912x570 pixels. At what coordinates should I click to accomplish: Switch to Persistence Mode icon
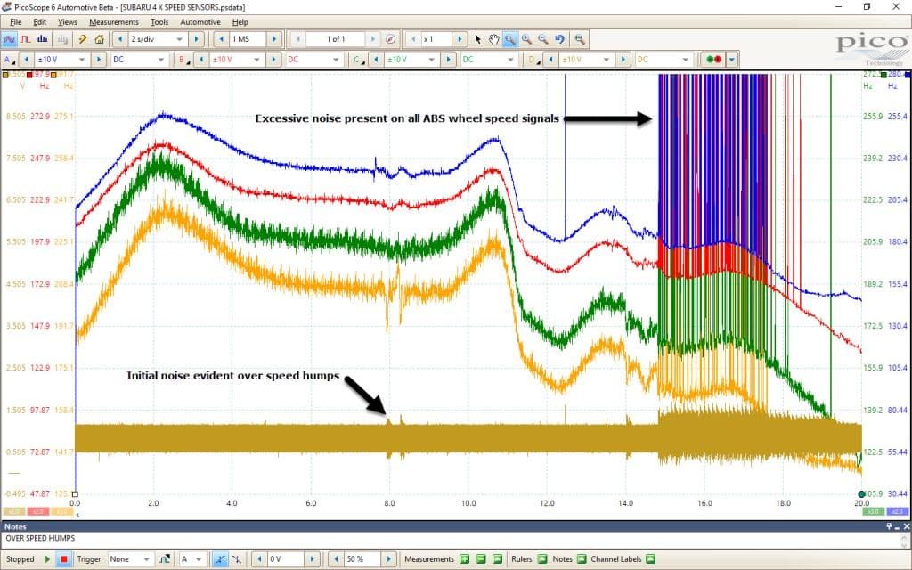tap(26, 39)
